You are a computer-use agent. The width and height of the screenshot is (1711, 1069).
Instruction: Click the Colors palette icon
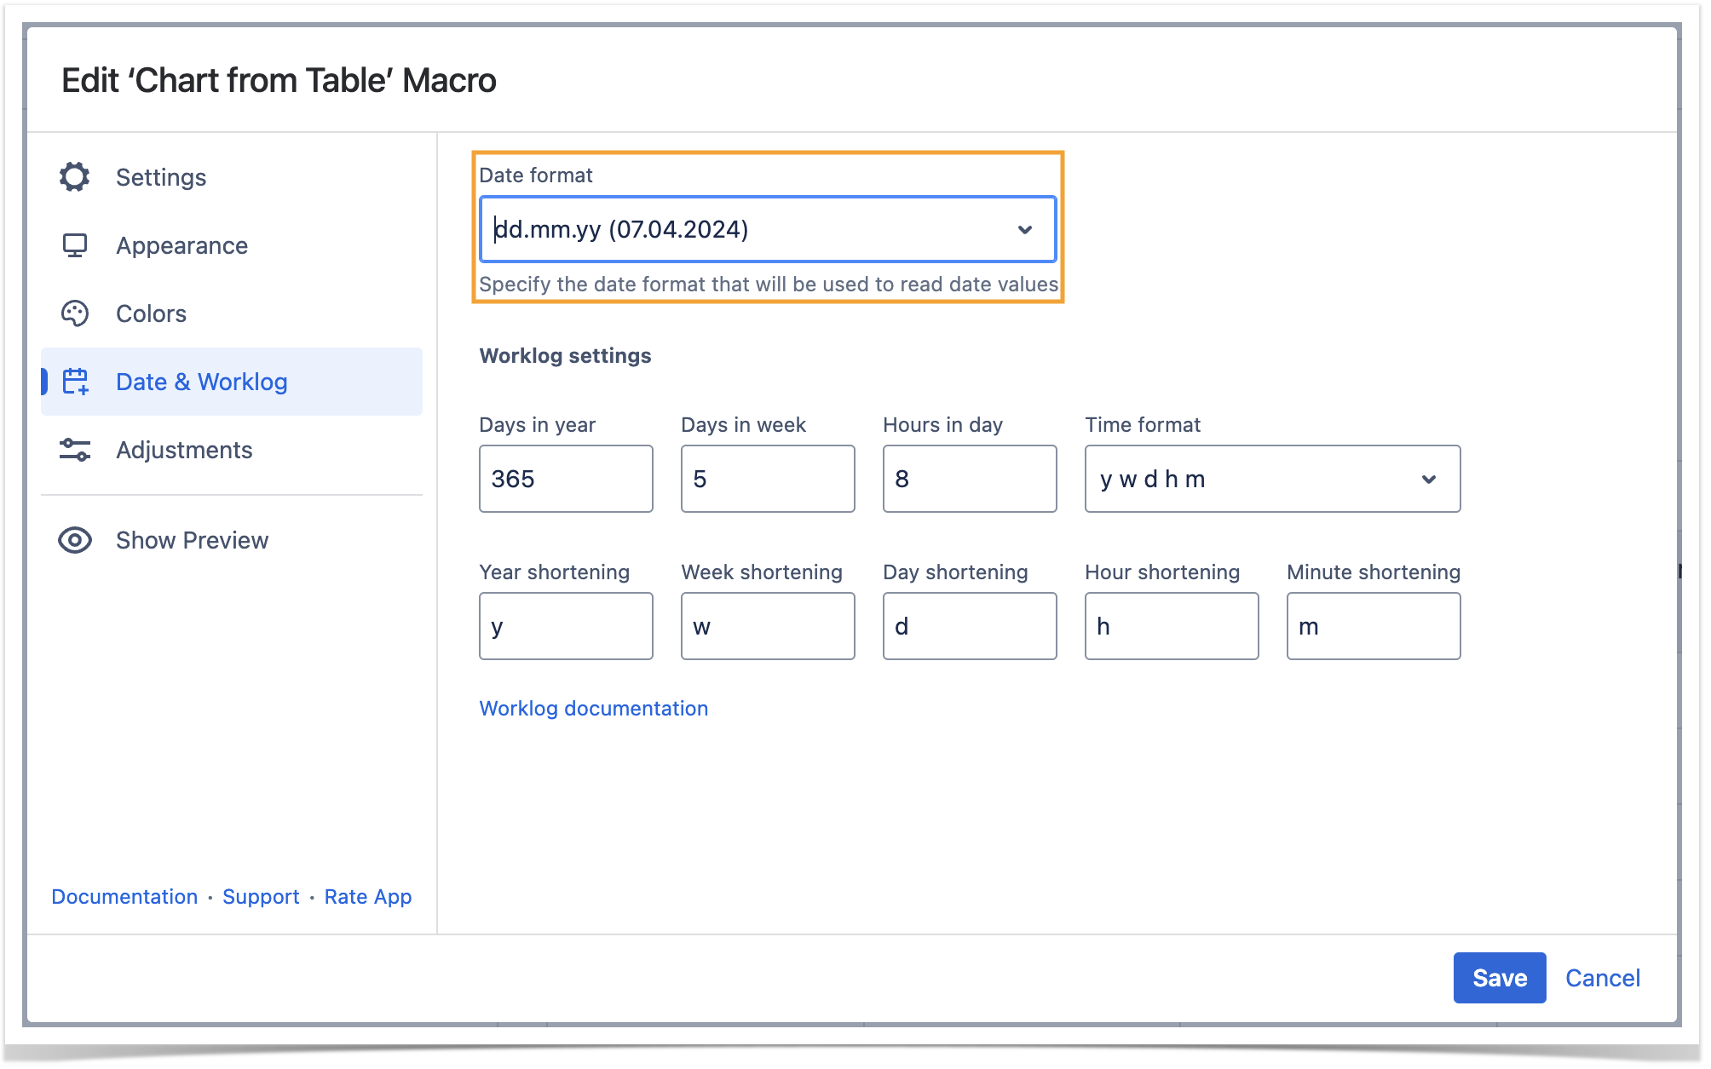pyautogui.click(x=75, y=313)
